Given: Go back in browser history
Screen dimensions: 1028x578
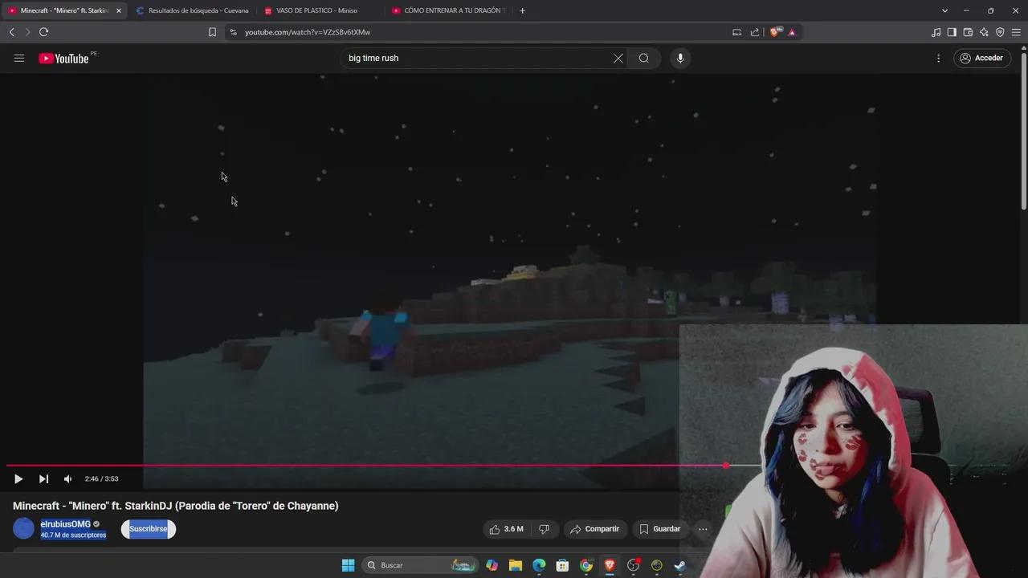Looking at the screenshot, I should point(11,32).
